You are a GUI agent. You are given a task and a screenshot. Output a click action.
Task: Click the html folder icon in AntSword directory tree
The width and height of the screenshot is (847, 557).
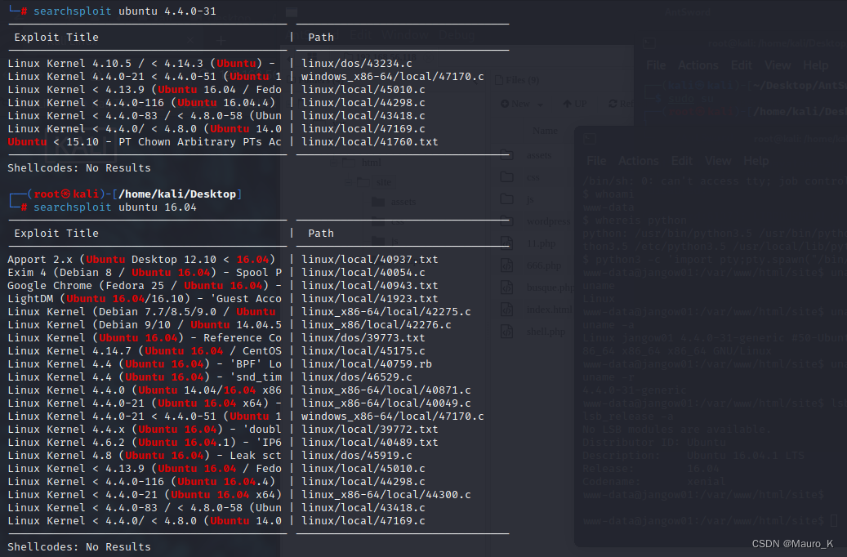349,163
